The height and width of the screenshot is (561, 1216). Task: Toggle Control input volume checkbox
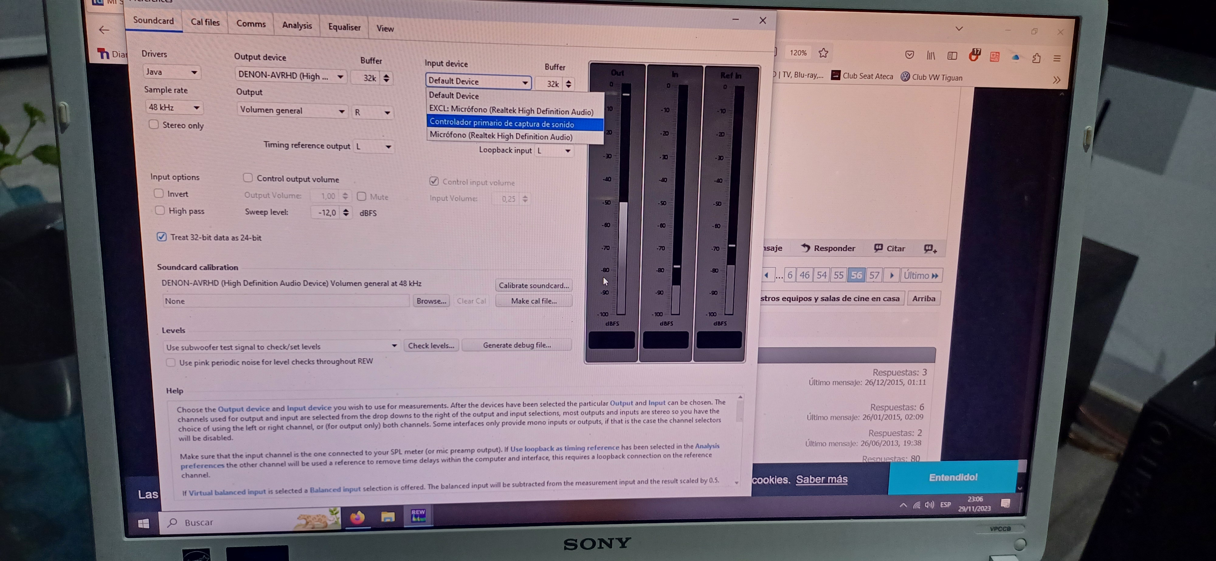pyautogui.click(x=434, y=181)
